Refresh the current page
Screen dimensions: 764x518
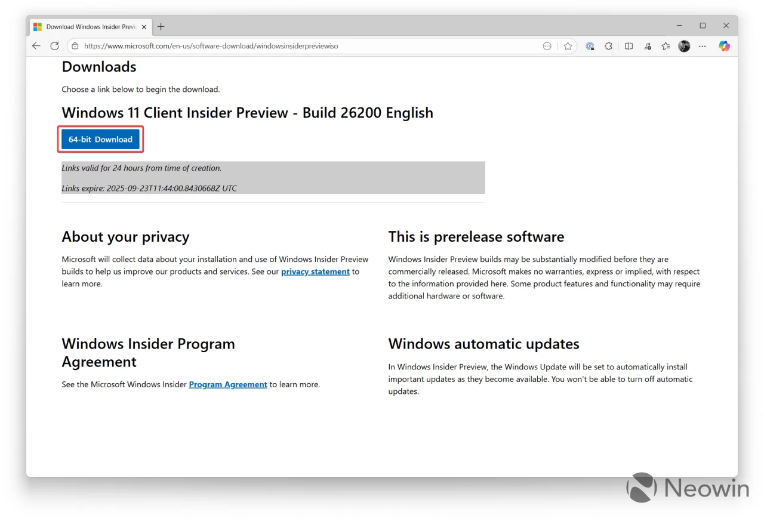click(x=54, y=46)
